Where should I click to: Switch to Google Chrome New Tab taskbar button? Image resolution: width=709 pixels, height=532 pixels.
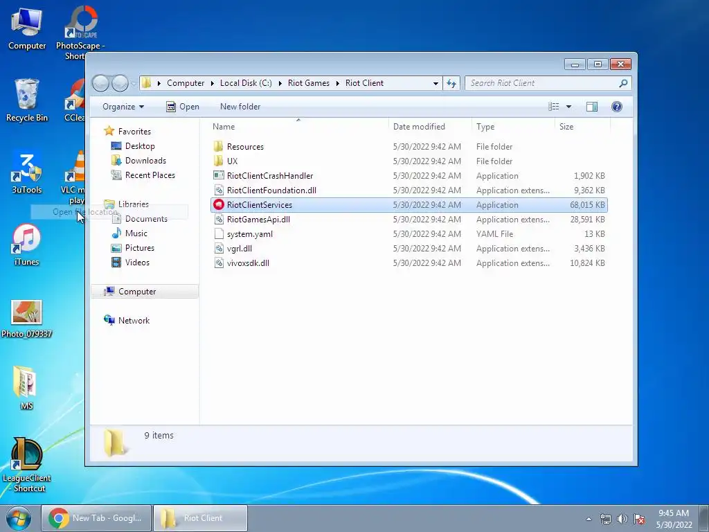pos(96,518)
